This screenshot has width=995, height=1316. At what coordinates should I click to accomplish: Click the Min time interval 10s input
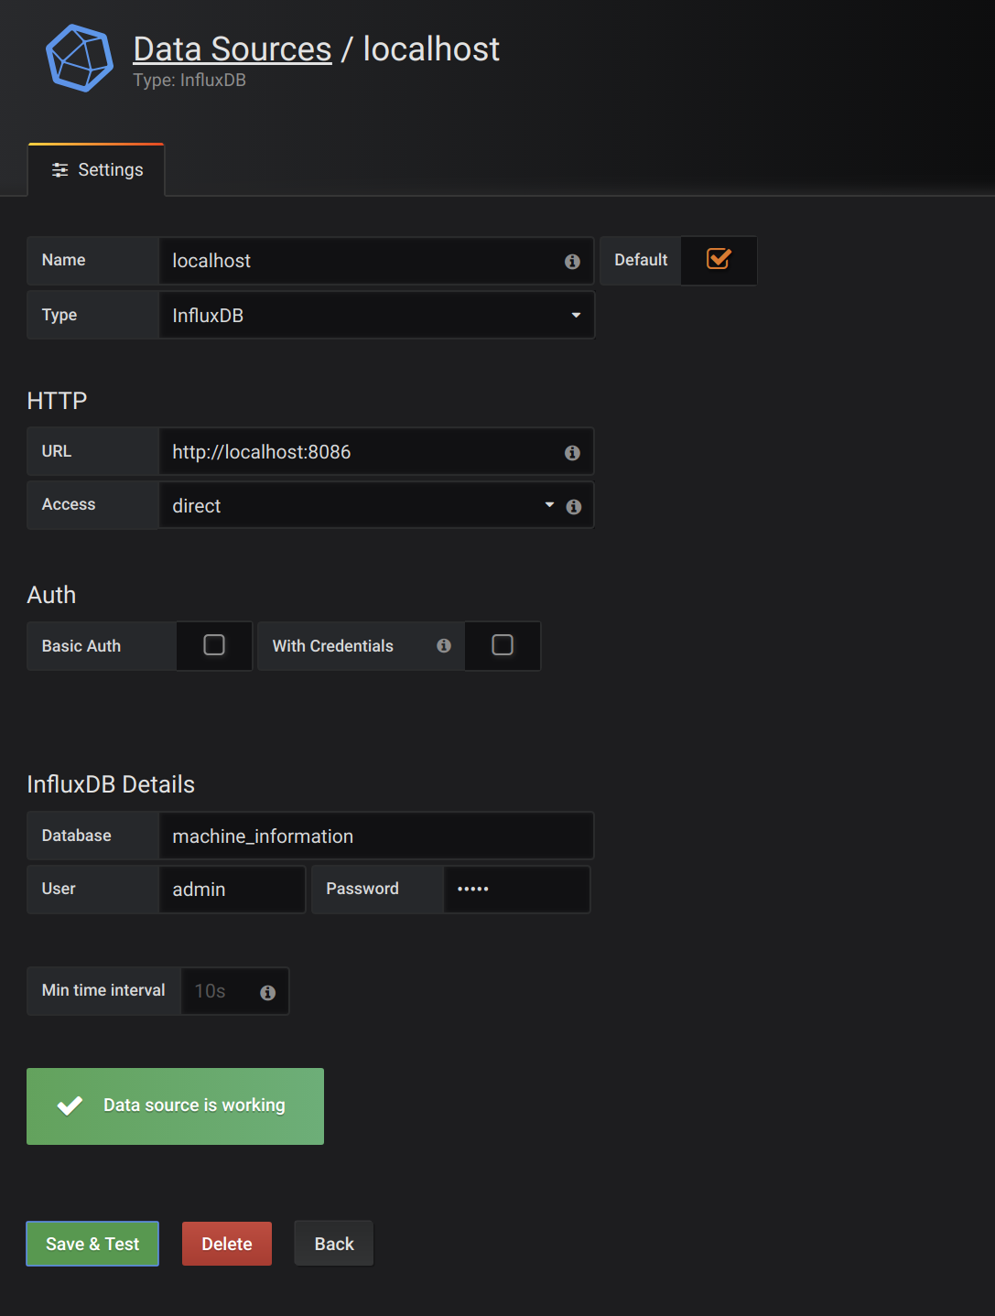[x=235, y=991]
